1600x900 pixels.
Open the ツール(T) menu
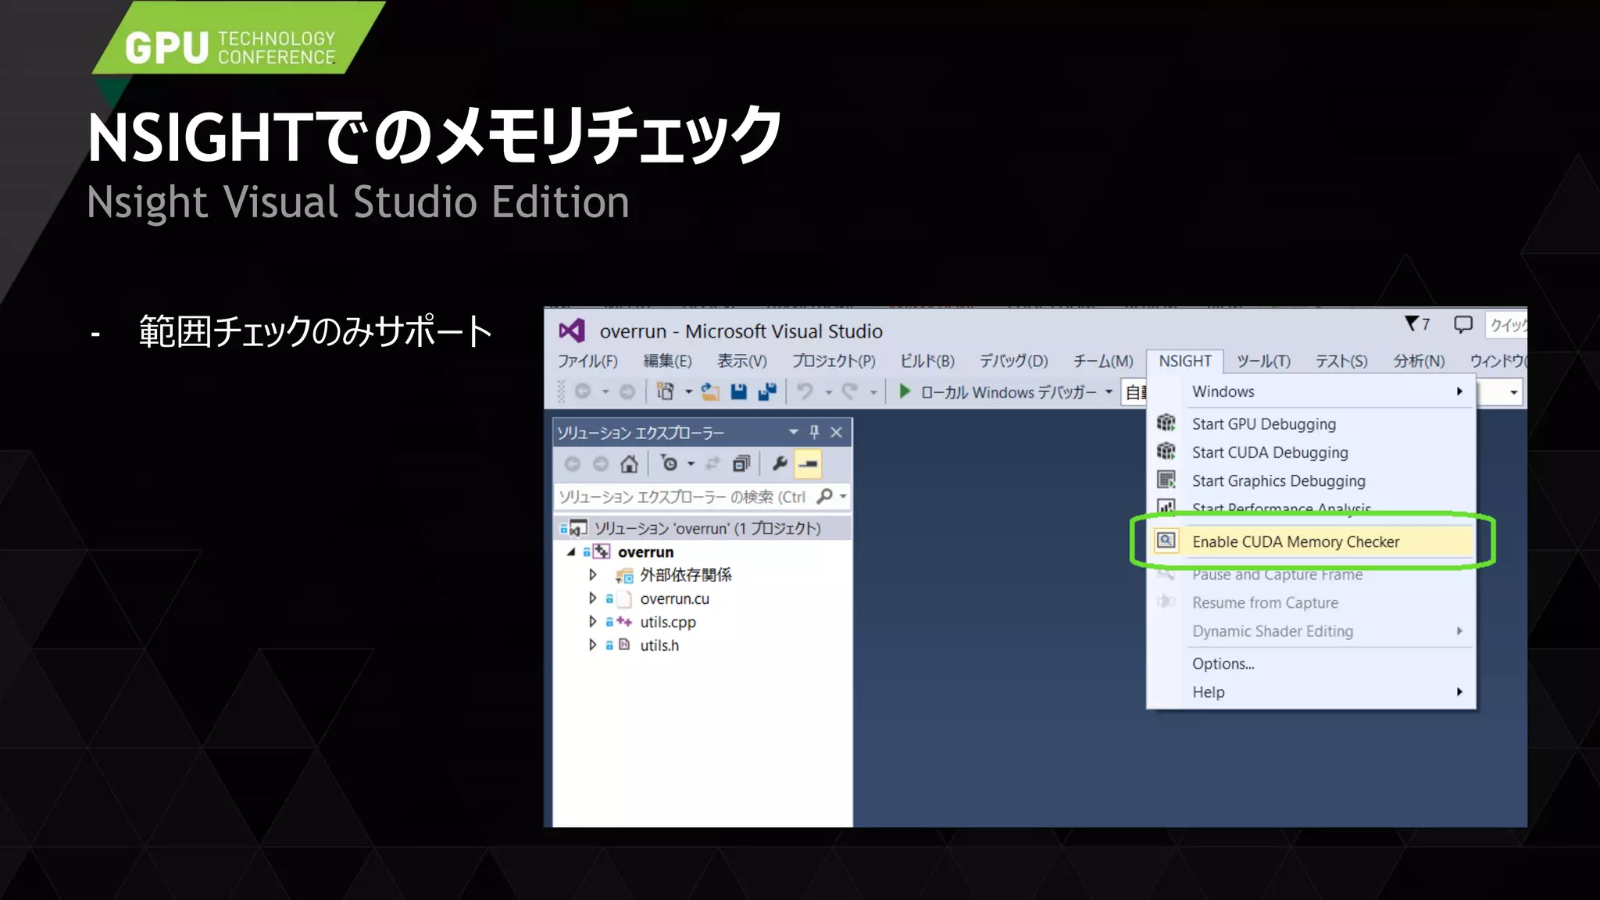(x=1263, y=361)
